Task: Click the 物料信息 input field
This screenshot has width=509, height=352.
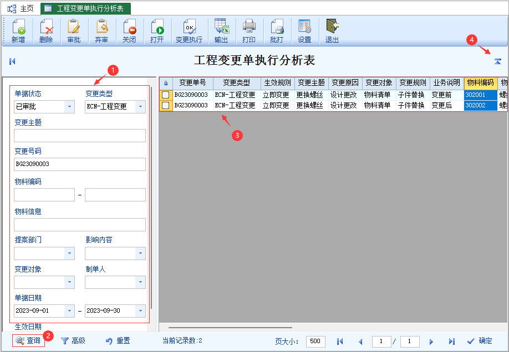Action: (80, 225)
